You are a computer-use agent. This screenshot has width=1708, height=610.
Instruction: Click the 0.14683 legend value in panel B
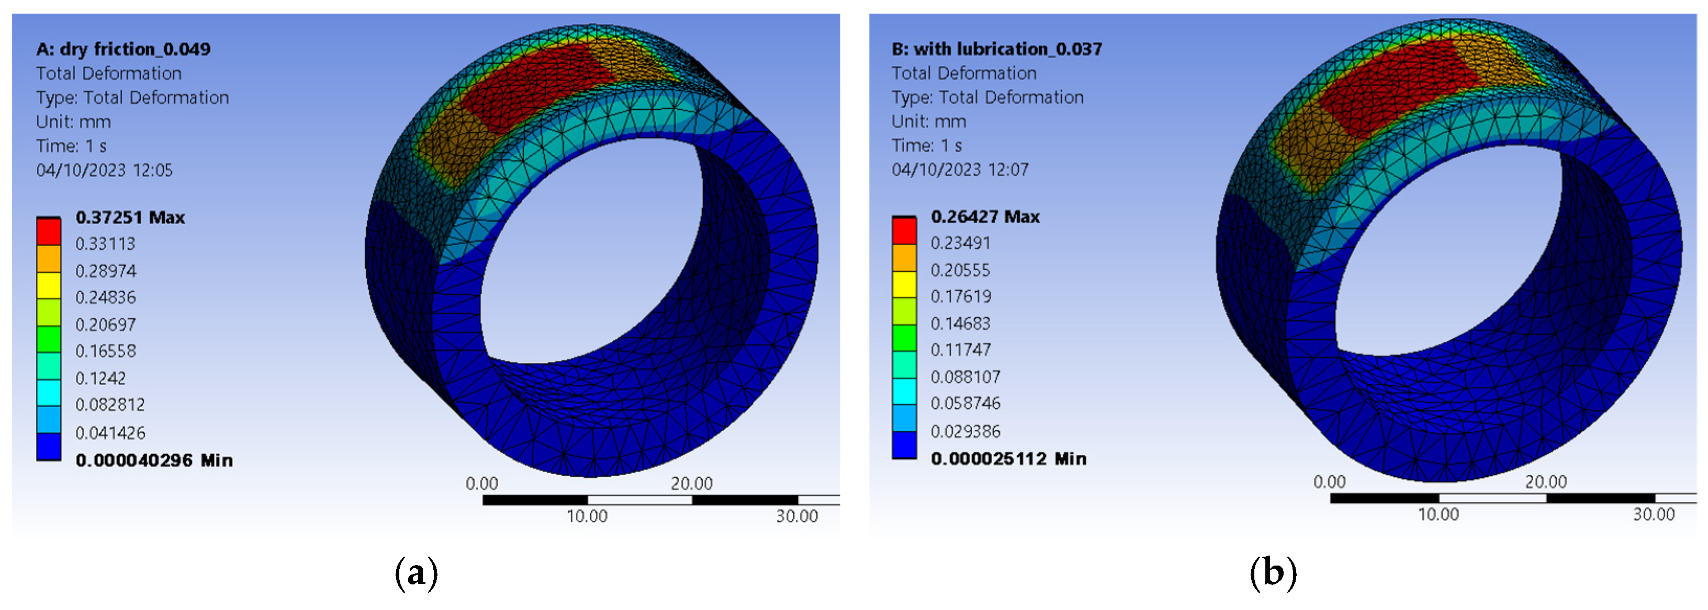(960, 324)
